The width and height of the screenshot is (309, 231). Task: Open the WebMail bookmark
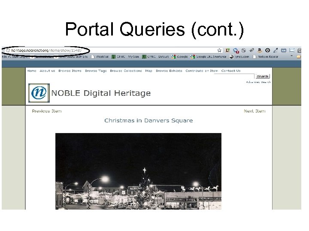[100, 56]
